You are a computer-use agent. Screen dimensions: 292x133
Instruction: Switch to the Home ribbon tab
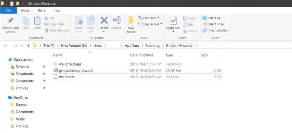click(x=25, y=10)
